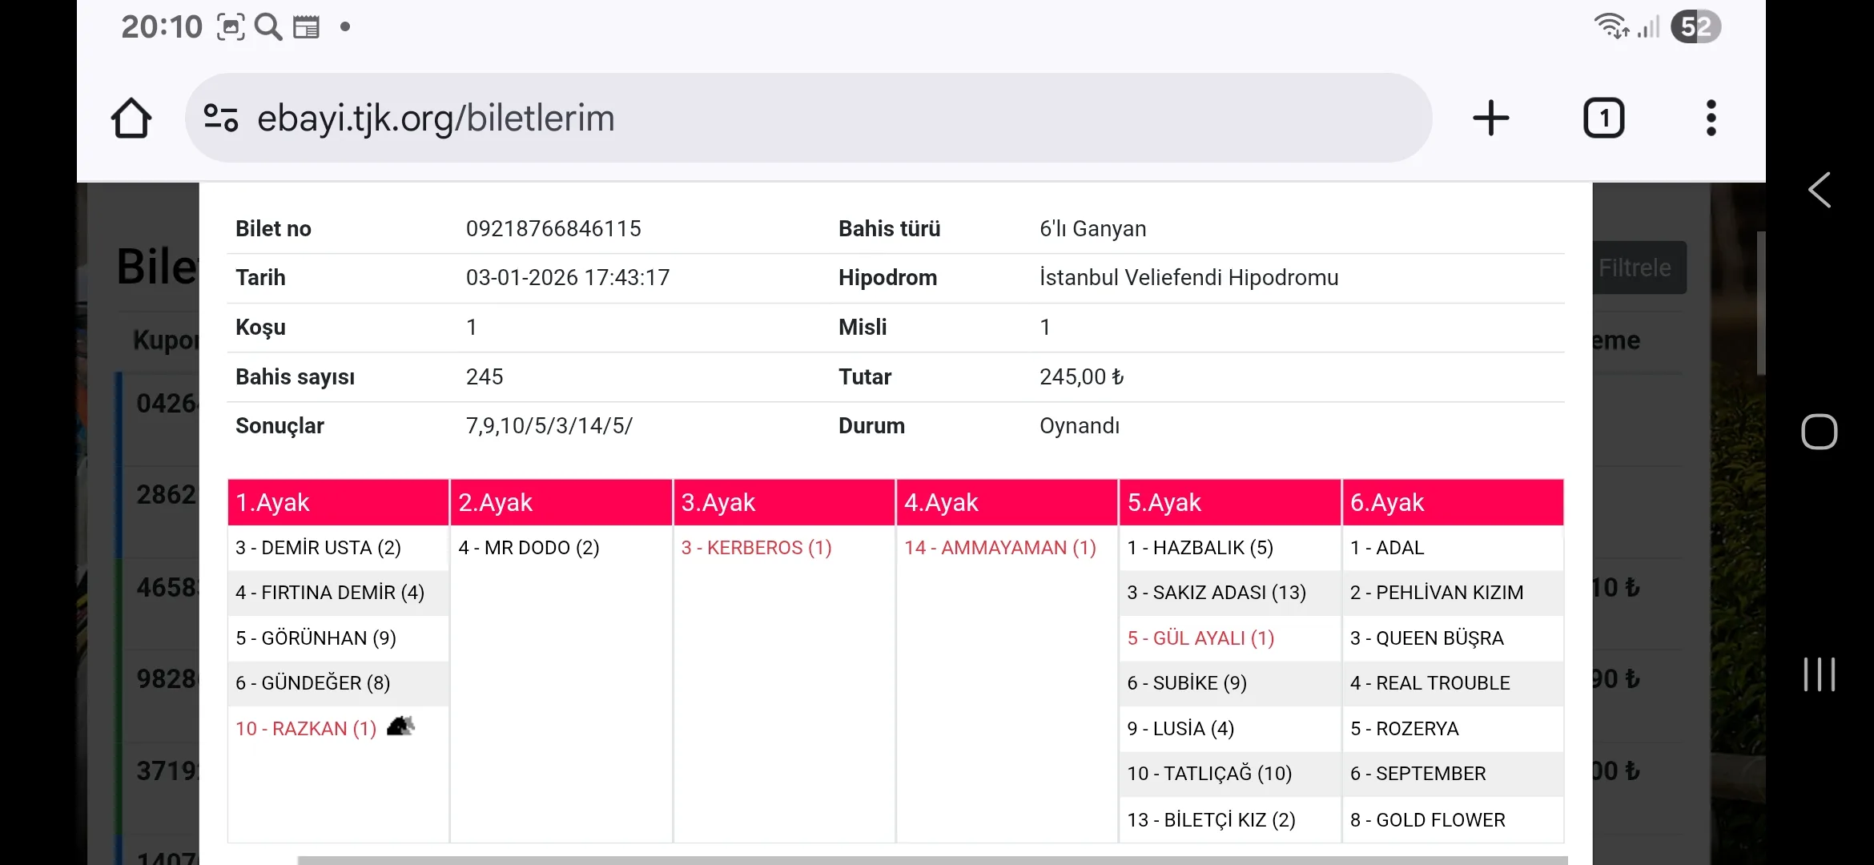Click the horse icon next to RAZKAN
The width and height of the screenshot is (1874, 865).
click(x=400, y=726)
